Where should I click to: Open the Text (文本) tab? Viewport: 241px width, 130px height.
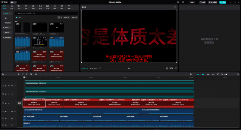(19, 7)
